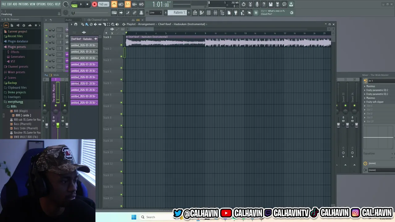The width and height of the screenshot is (395, 222).
Task: Select the playlist delete tool
Action: pos(91,24)
